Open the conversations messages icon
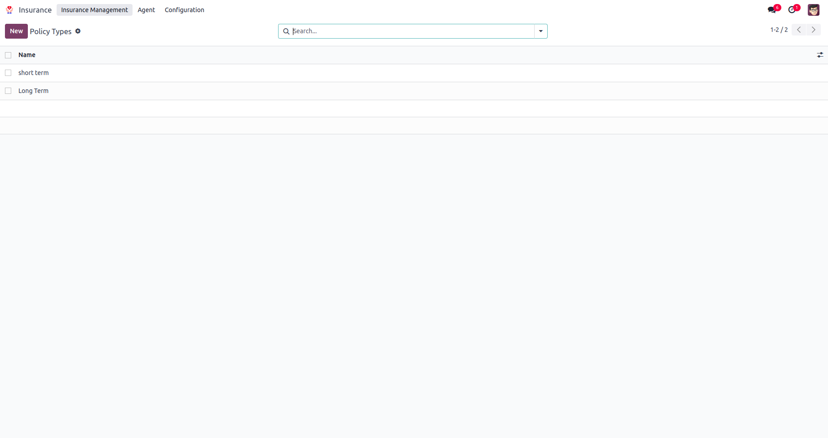 pos(772,10)
